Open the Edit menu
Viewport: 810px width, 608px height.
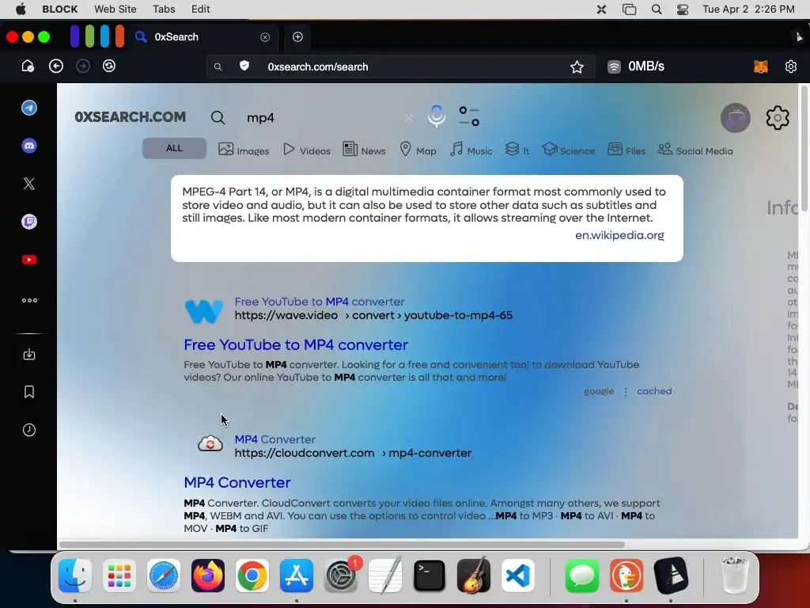pyautogui.click(x=200, y=9)
